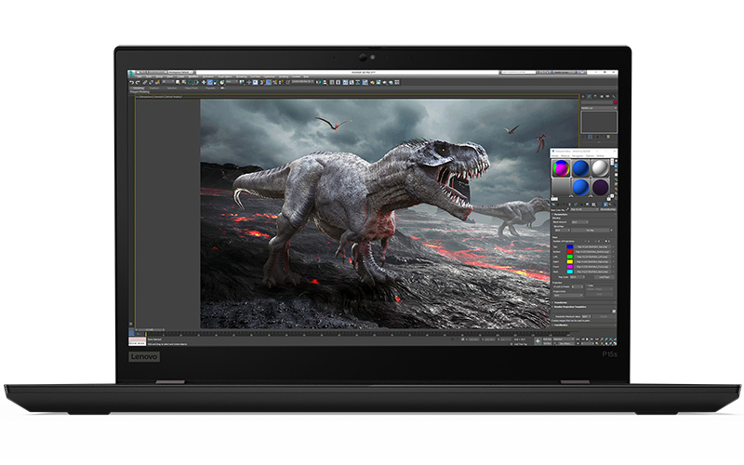The width and height of the screenshot is (744, 465).
Task: Select the Unlink Selection tool
Action: pos(152,82)
